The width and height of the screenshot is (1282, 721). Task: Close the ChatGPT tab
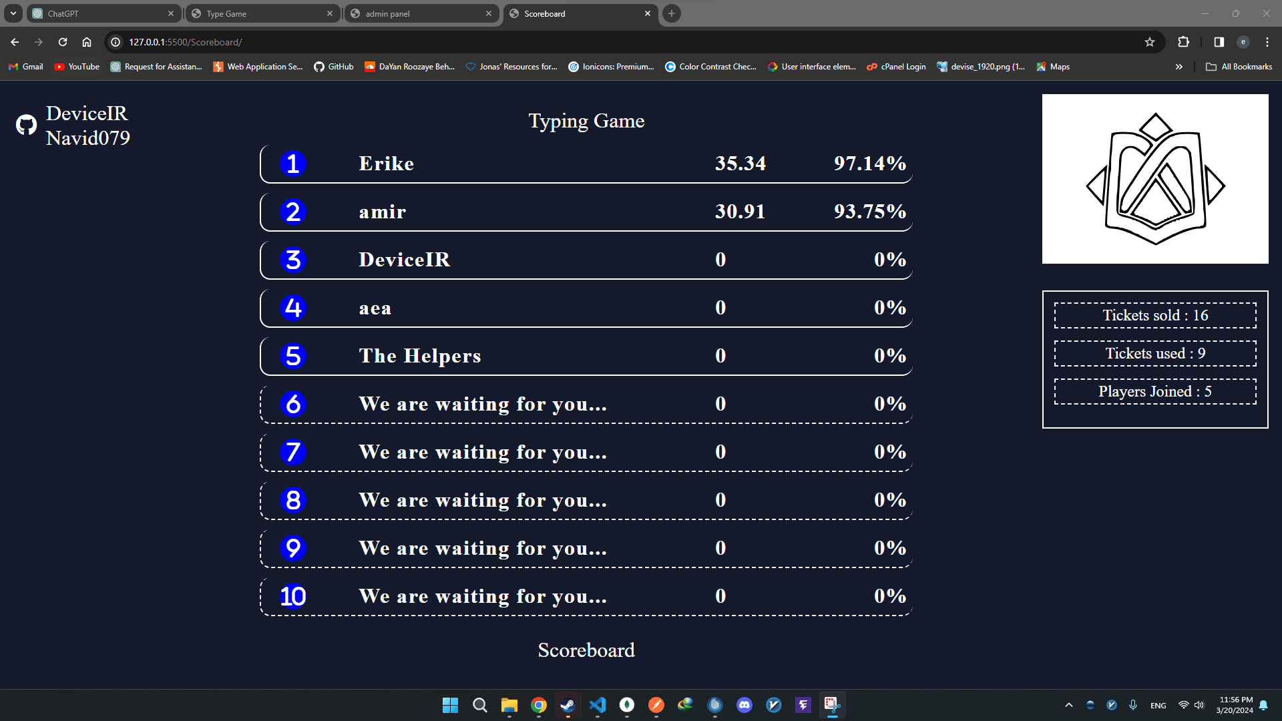point(171,13)
